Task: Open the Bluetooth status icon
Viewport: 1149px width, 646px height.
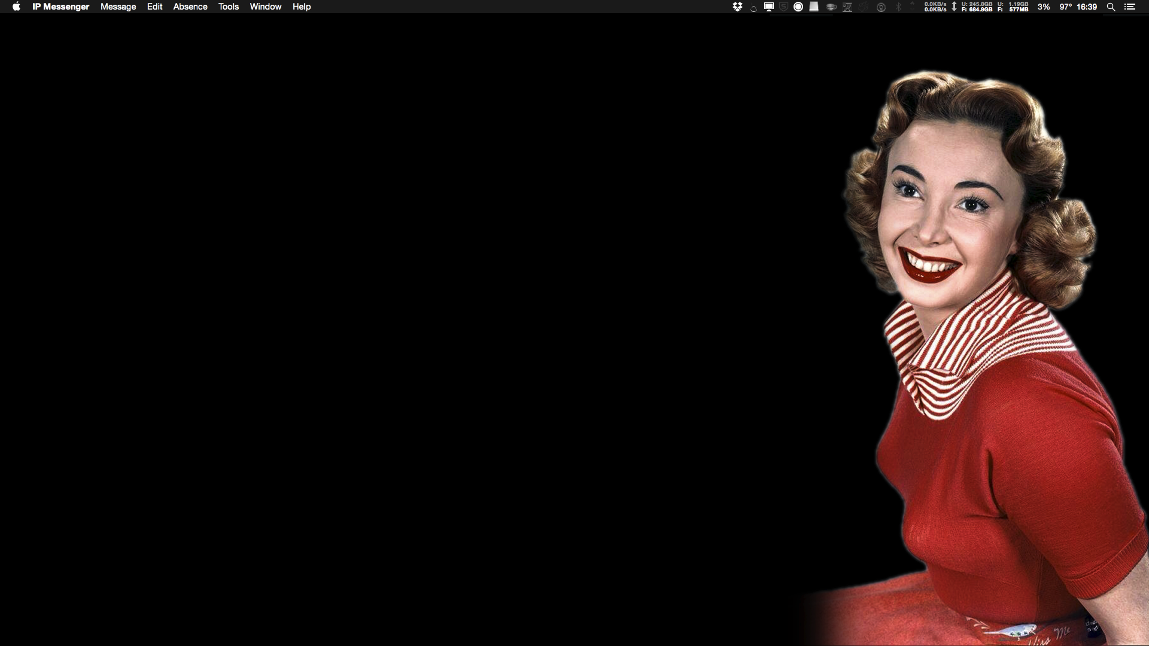Action: coord(898,7)
